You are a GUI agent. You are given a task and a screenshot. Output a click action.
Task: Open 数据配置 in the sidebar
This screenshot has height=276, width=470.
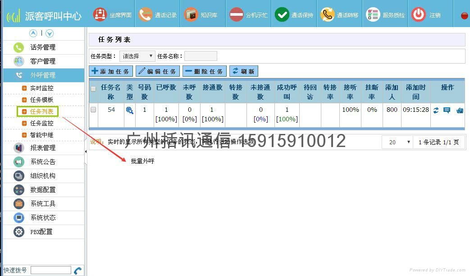pyautogui.click(x=44, y=190)
